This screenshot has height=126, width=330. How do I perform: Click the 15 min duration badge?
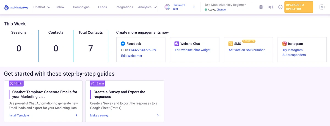(98, 83)
